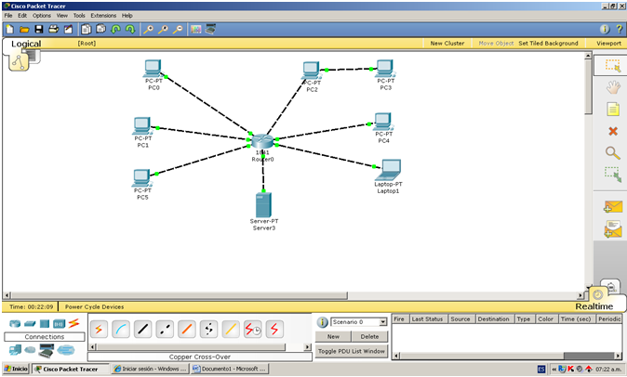Pick the Copper Straight-Through cable

[x=142, y=330]
